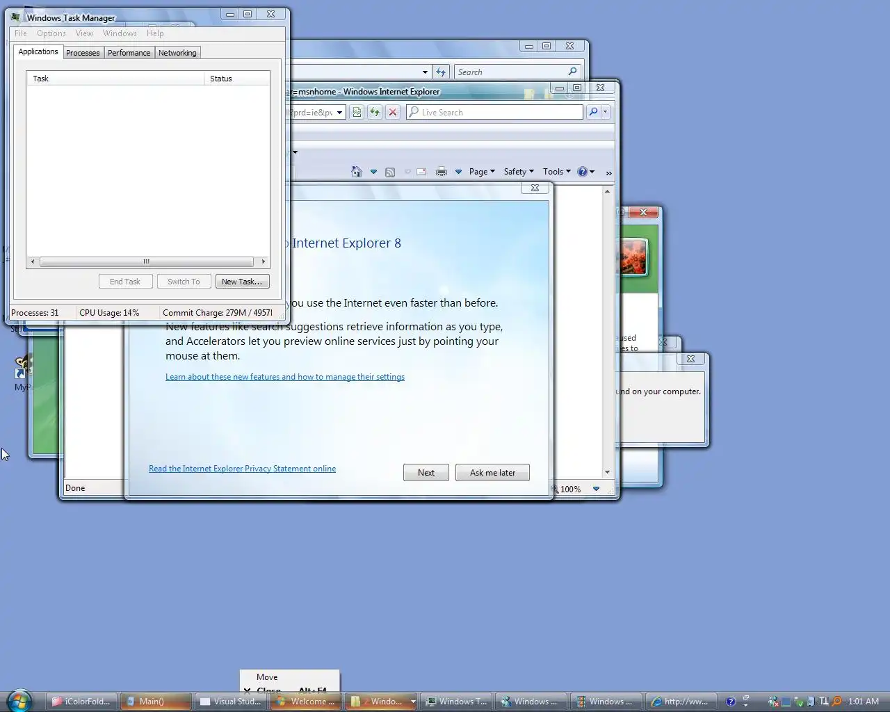The image size is (890, 712).
Task: Click the CPU Usage: 14% status bar text
Action: tap(109, 313)
